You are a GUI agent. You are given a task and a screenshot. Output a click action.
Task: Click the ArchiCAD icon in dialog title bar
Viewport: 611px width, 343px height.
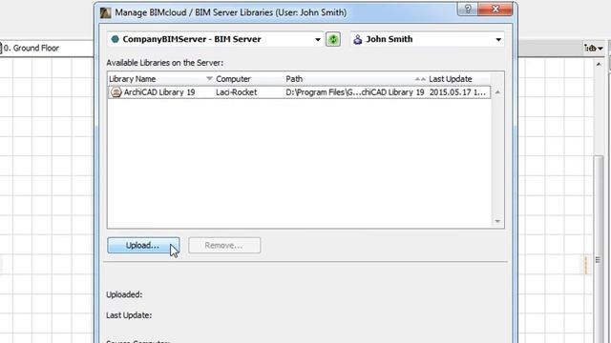(105, 12)
